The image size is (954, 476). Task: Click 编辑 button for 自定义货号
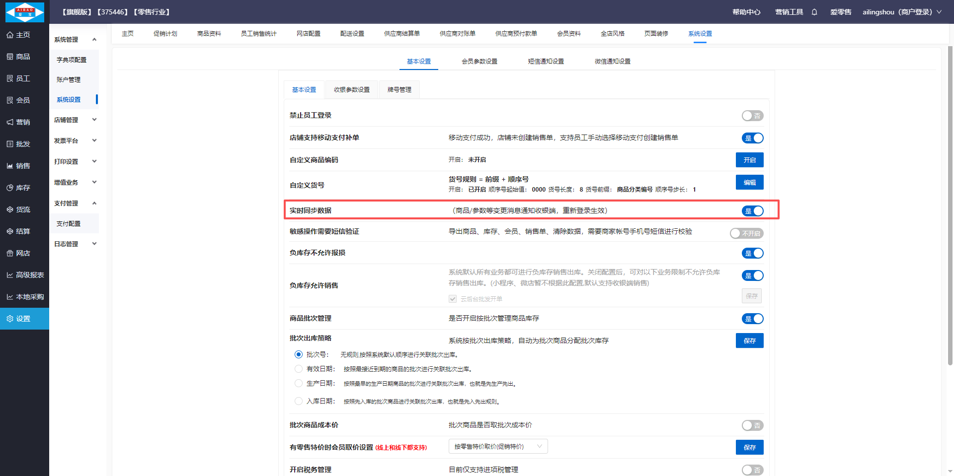(x=749, y=182)
